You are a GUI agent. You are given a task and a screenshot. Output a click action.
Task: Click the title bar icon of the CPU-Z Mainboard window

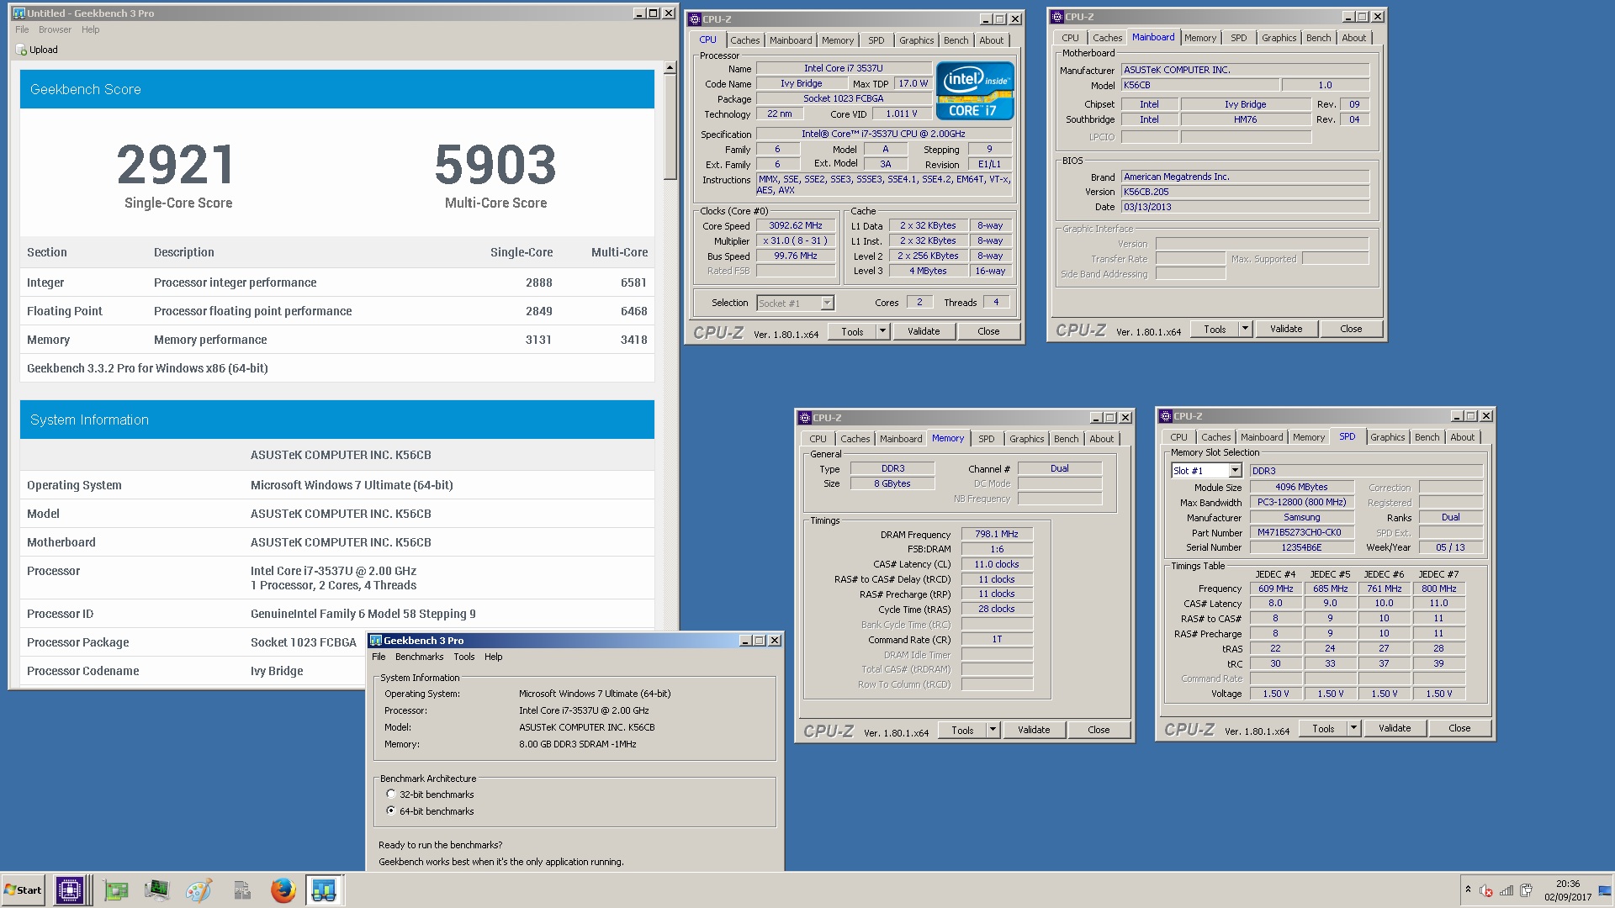pyautogui.click(x=1057, y=17)
